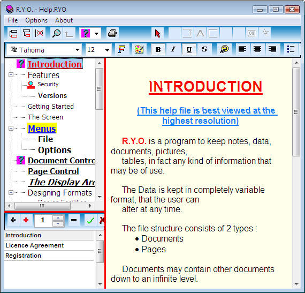Click the black plus add page icon
305x293 pixels.
coord(13,220)
